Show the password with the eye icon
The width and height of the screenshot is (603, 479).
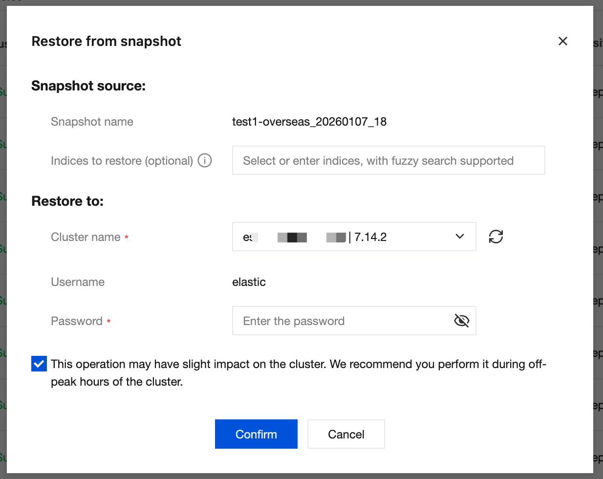[461, 321]
